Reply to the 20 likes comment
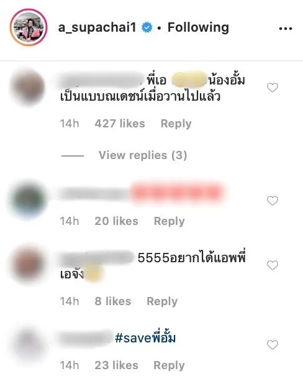303x389 pixels. (x=169, y=221)
